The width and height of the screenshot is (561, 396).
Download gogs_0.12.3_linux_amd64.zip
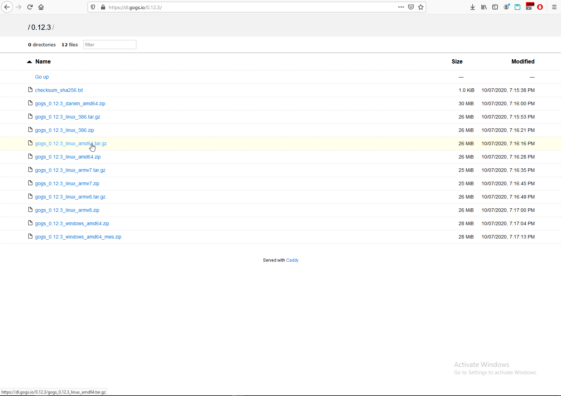point(68,157)
